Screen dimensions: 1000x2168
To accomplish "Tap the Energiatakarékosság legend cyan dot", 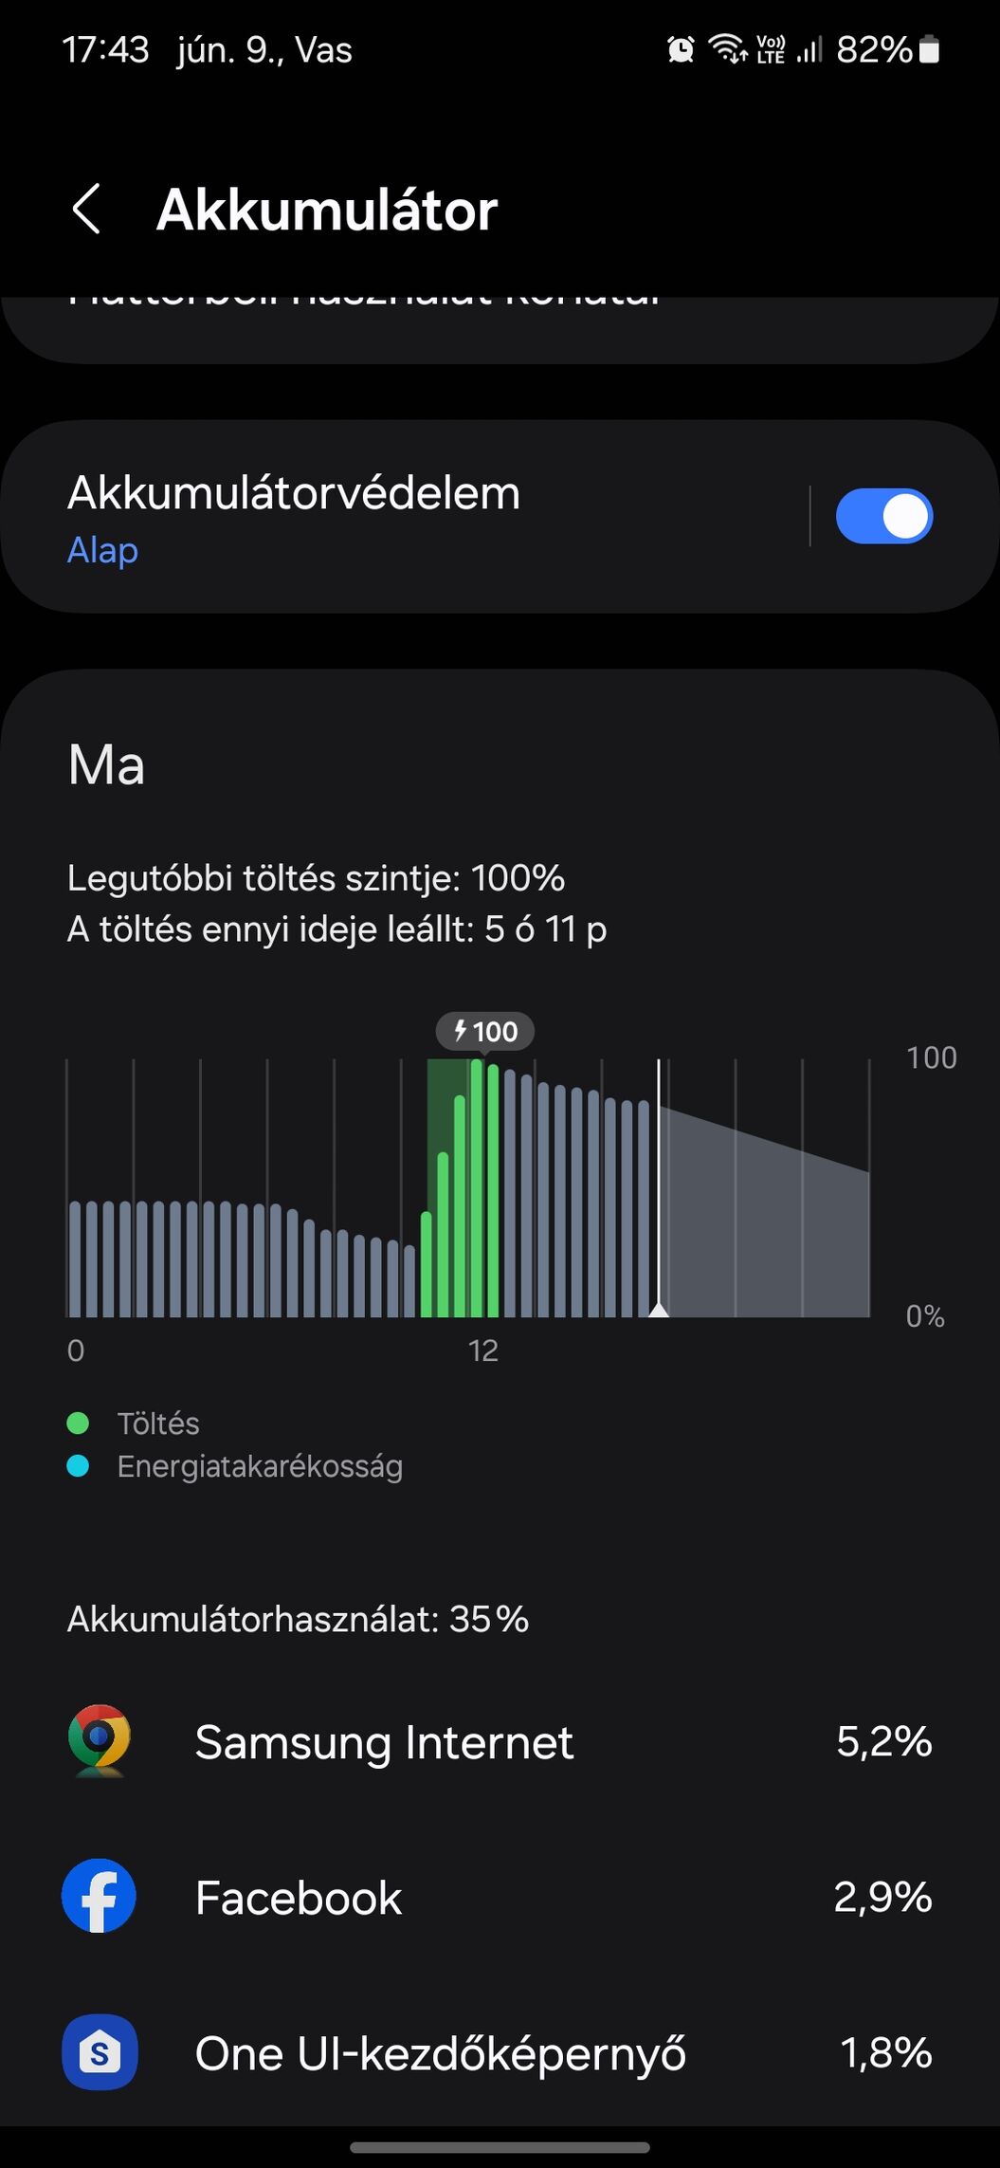I will pos(78,1466).
